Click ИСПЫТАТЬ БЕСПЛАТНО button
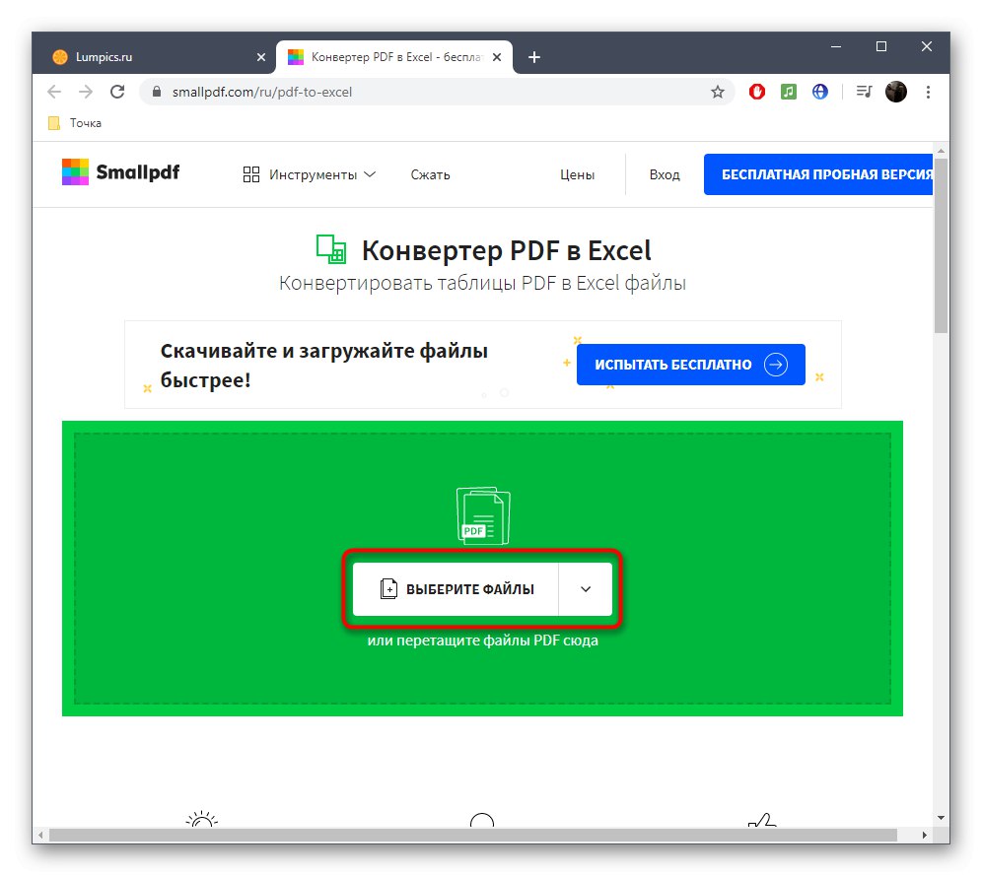Image resolution: width=982 pixels, height=876 pixels. tap(689, 364)
